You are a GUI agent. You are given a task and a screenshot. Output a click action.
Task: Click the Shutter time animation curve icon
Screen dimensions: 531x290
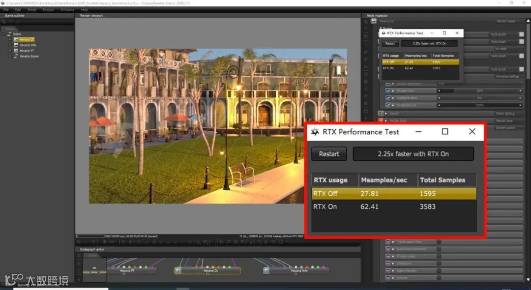388,91
